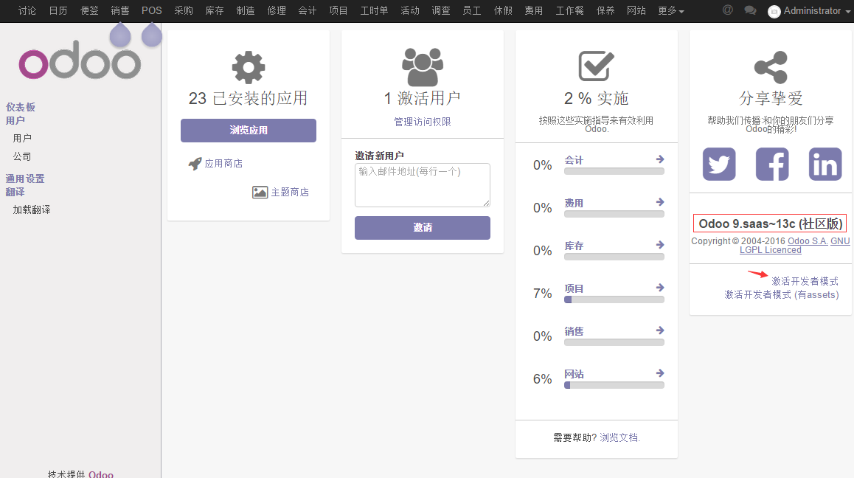
Task: Expand the 更多 menu dropdown
Action: pyautogui.click(x=670, y=11)
